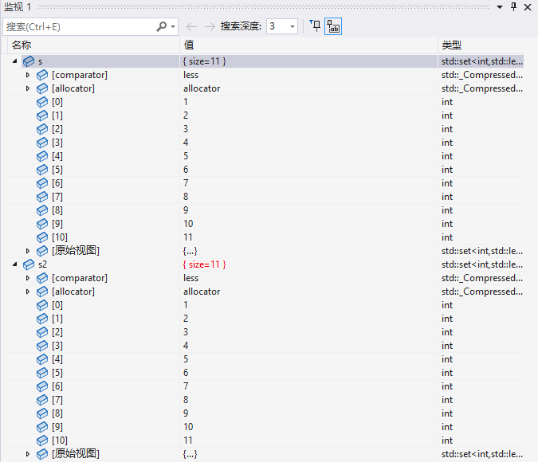Image resolution: width=538 pixels, height=462 pixels.
Task: Click cube icon of s element [0]
Action: (x=42, y=102)
